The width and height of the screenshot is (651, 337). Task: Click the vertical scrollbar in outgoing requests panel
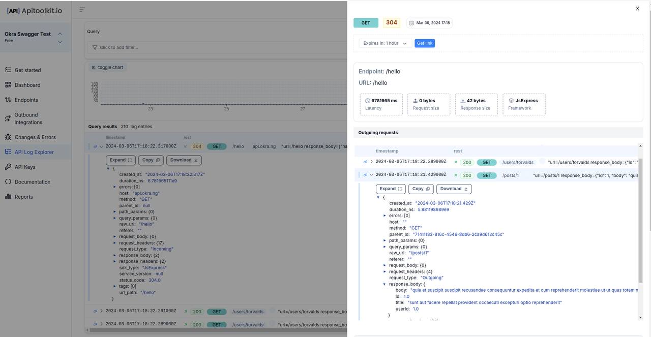(x=640, y=219)
